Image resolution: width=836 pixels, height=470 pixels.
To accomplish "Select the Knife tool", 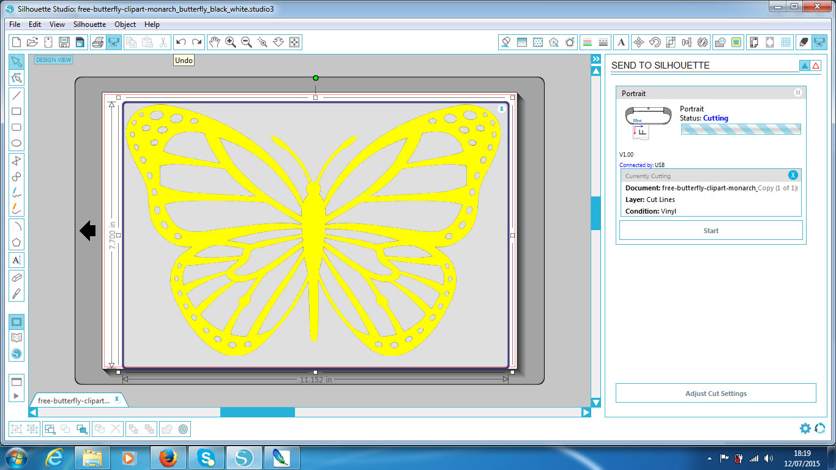I will tap(17, 294).
